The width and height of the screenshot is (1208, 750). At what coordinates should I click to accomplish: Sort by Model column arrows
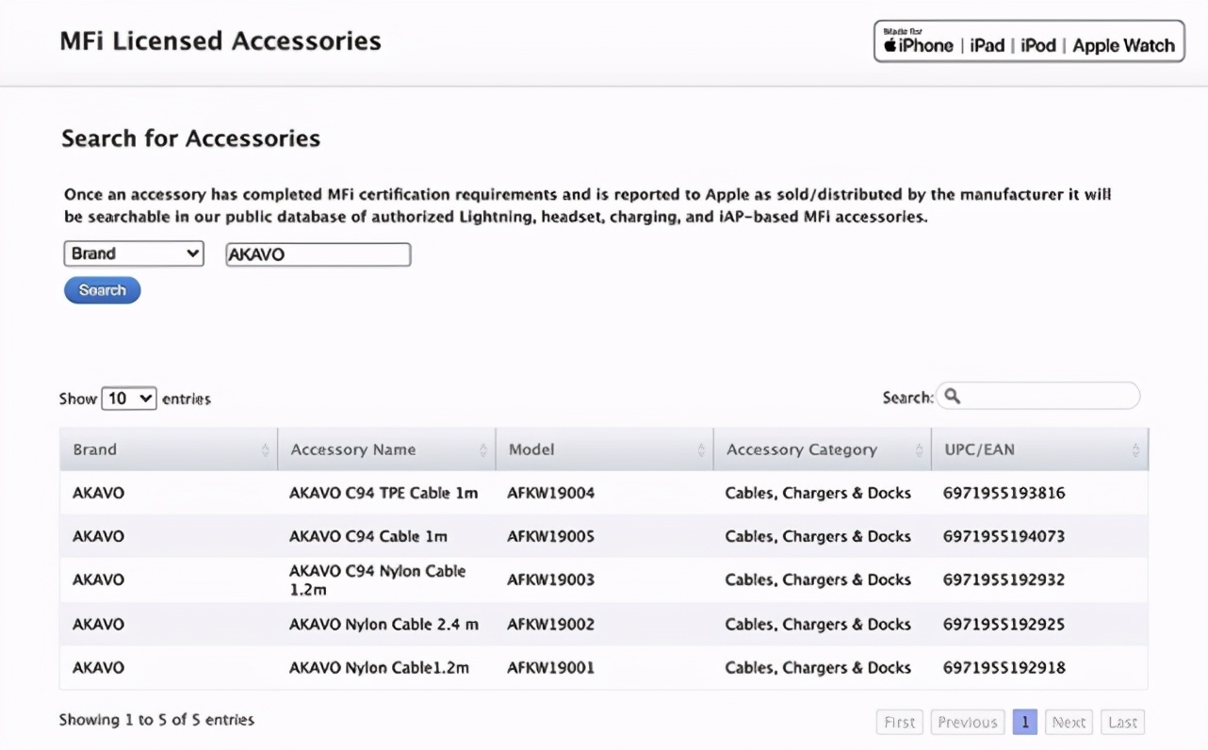point(701,450)
